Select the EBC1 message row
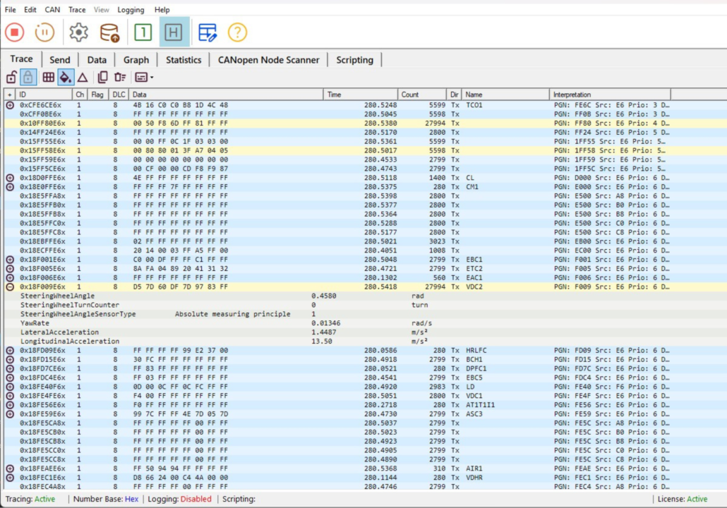 point(212,260)
